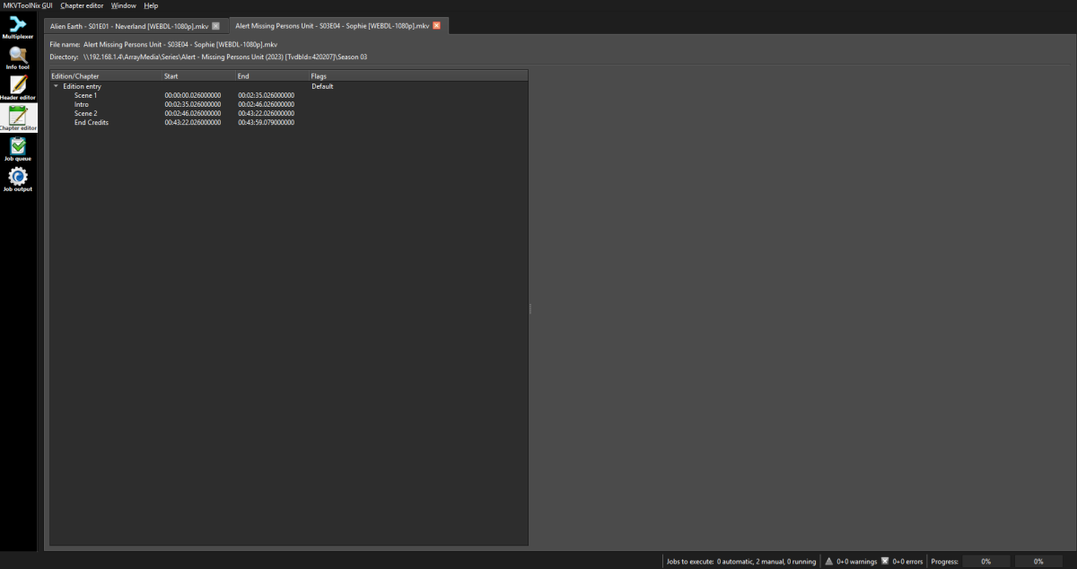Expand the Edition/Chapter column header
1077x569 pixels.
point(76,75)
